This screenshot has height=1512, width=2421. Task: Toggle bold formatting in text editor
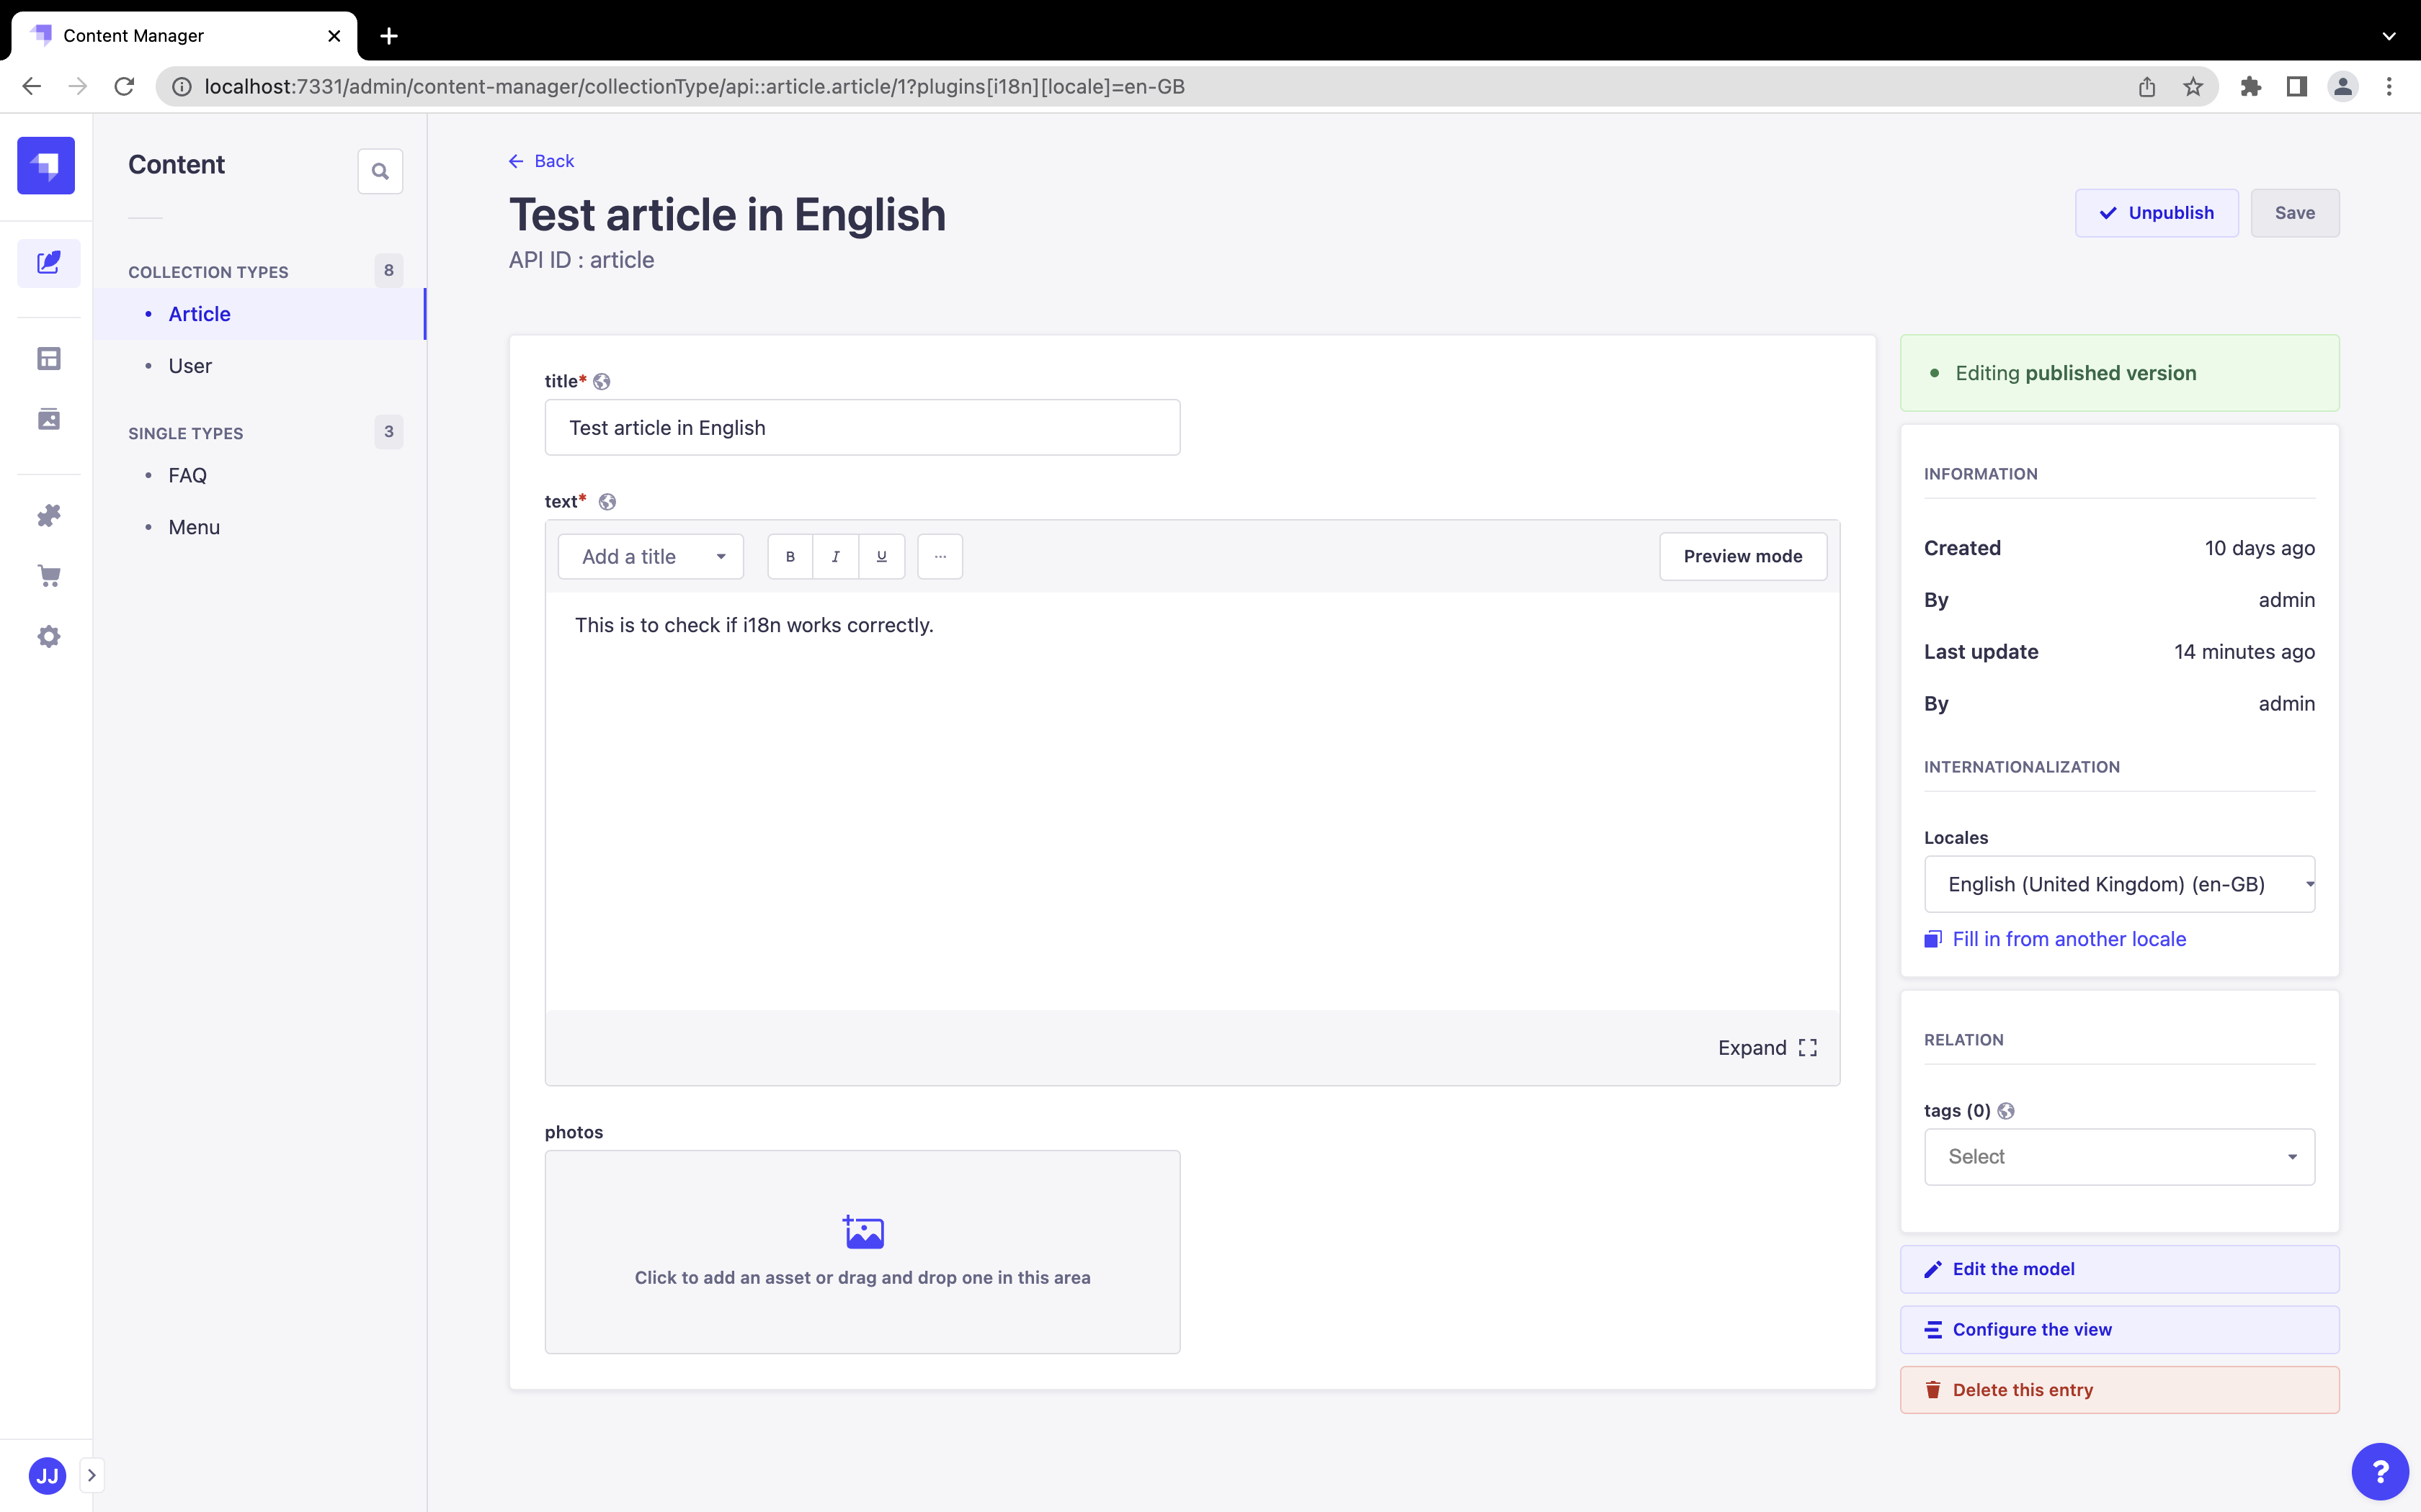[x=790, y=557]
